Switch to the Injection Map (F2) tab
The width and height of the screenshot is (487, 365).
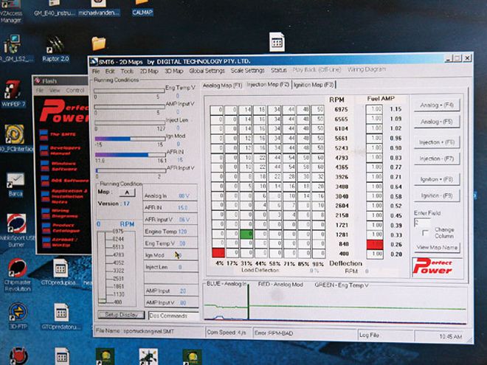pos(268,84)
